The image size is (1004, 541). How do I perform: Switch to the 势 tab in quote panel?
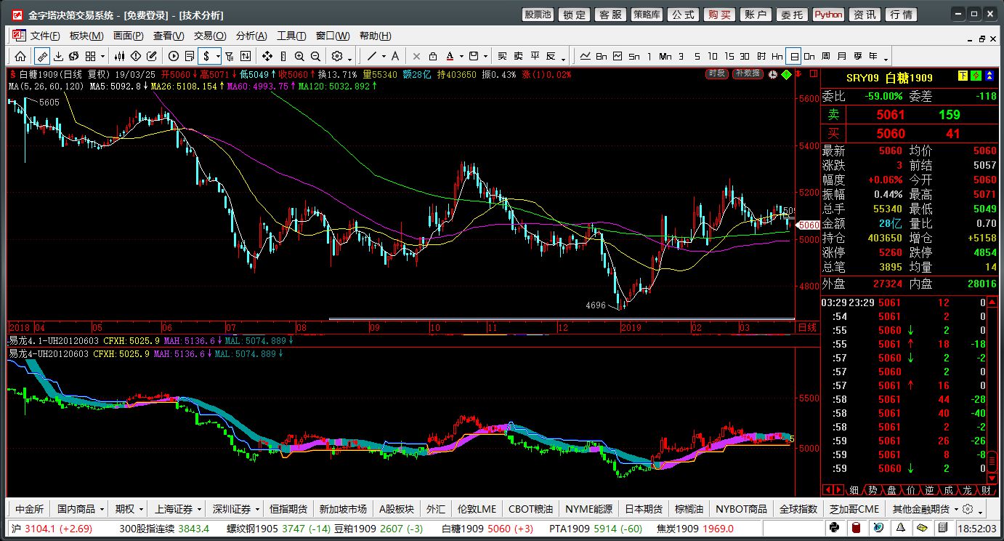pos(873,490)
